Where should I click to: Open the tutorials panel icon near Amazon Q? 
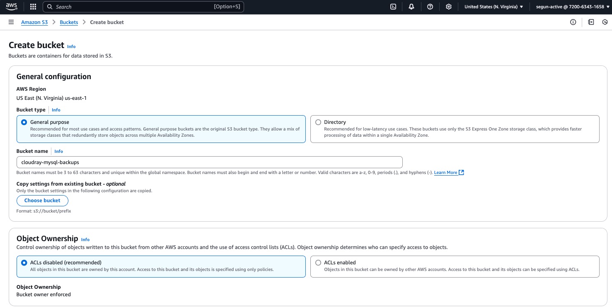coord(590,22)
